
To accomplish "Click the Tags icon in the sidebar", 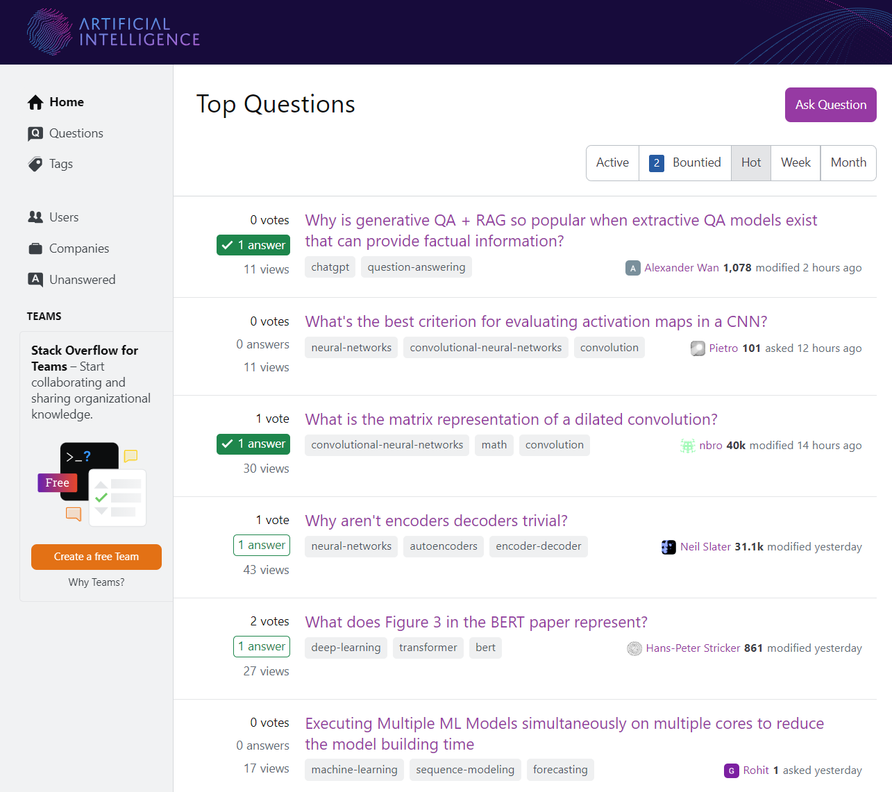I will pyautogui.click(x=35, y=164).
